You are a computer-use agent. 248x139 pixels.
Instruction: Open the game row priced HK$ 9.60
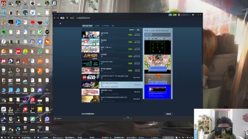tap(111, 71)
